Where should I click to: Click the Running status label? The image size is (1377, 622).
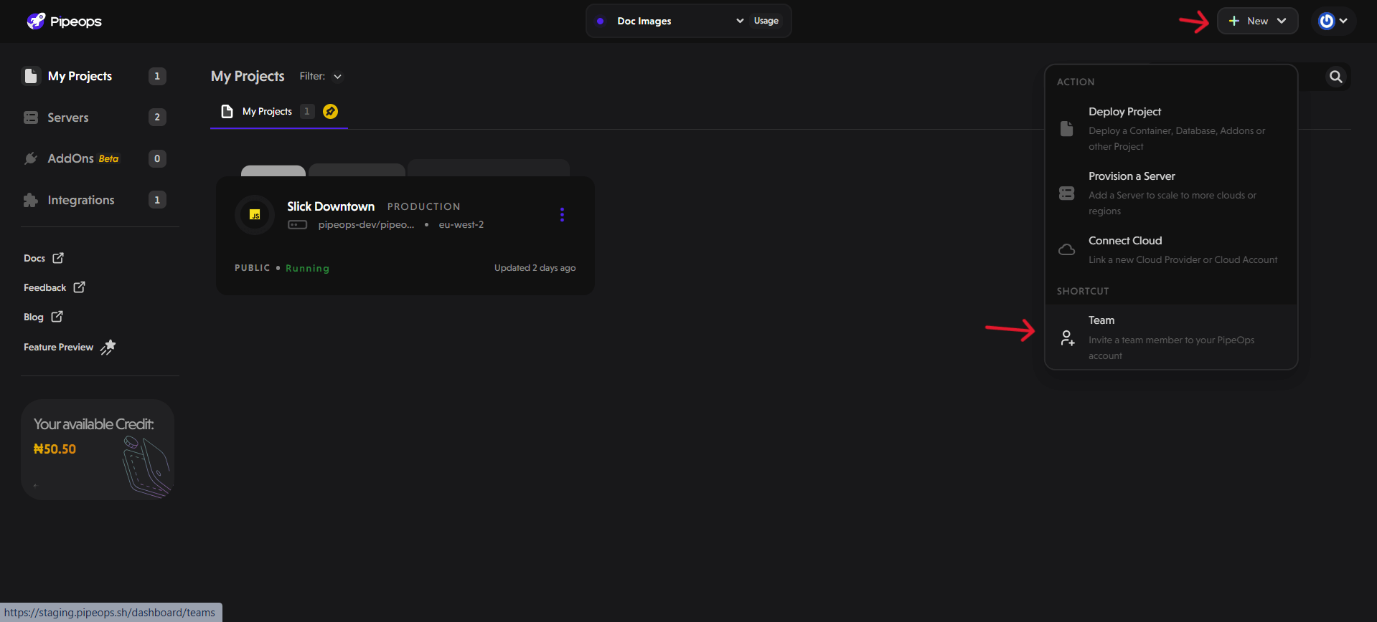point(307,268)
